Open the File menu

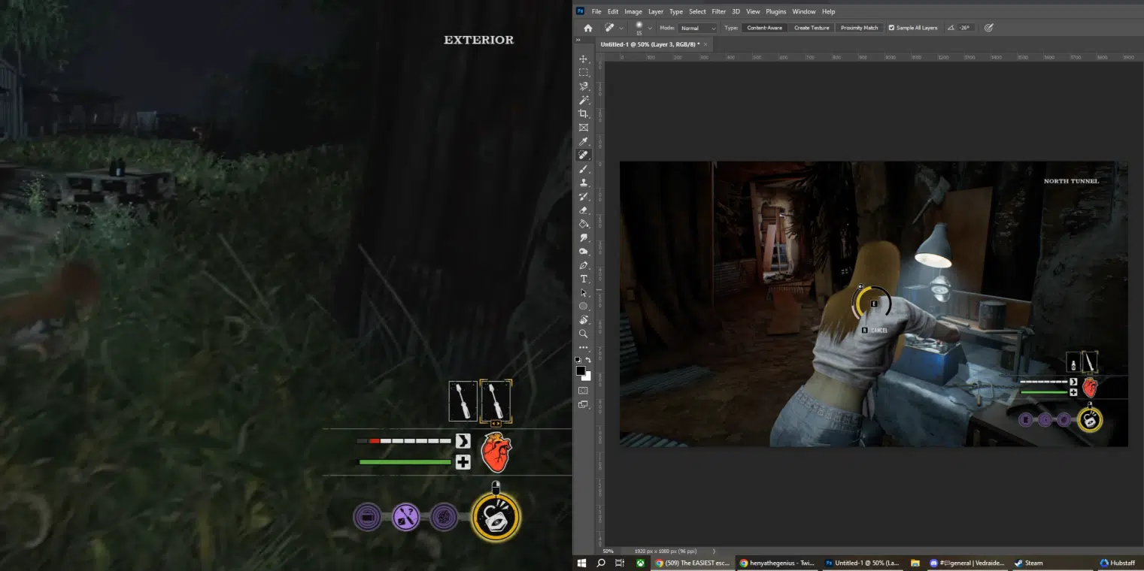tap(596, 11)
